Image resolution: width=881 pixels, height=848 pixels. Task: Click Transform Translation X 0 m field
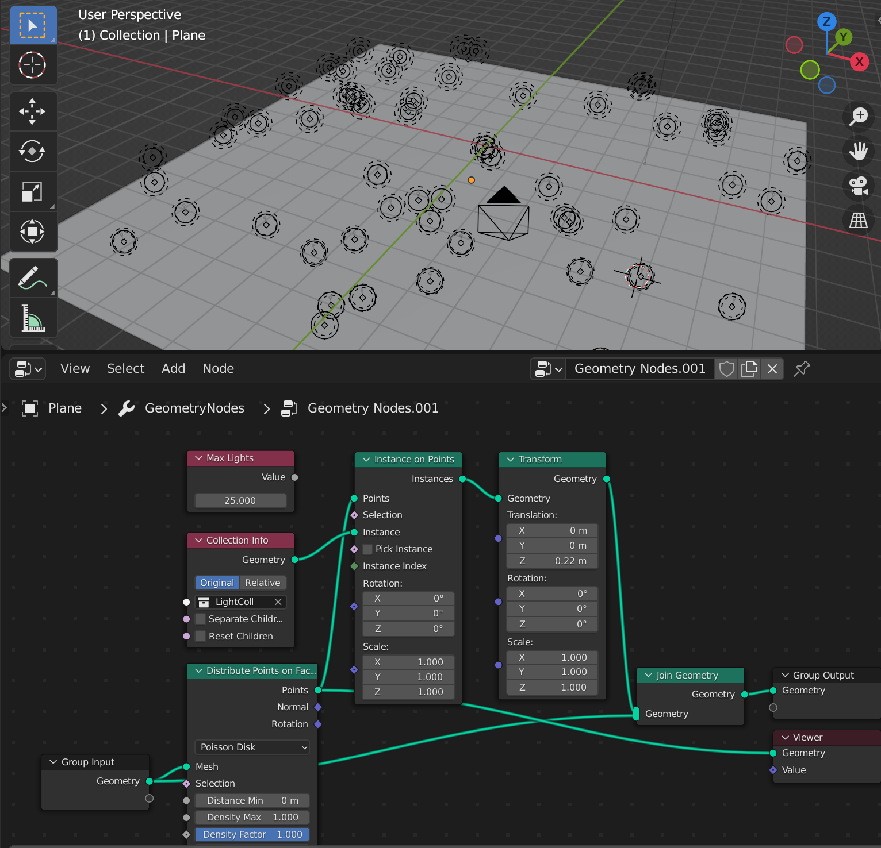[x=553, y=531]
